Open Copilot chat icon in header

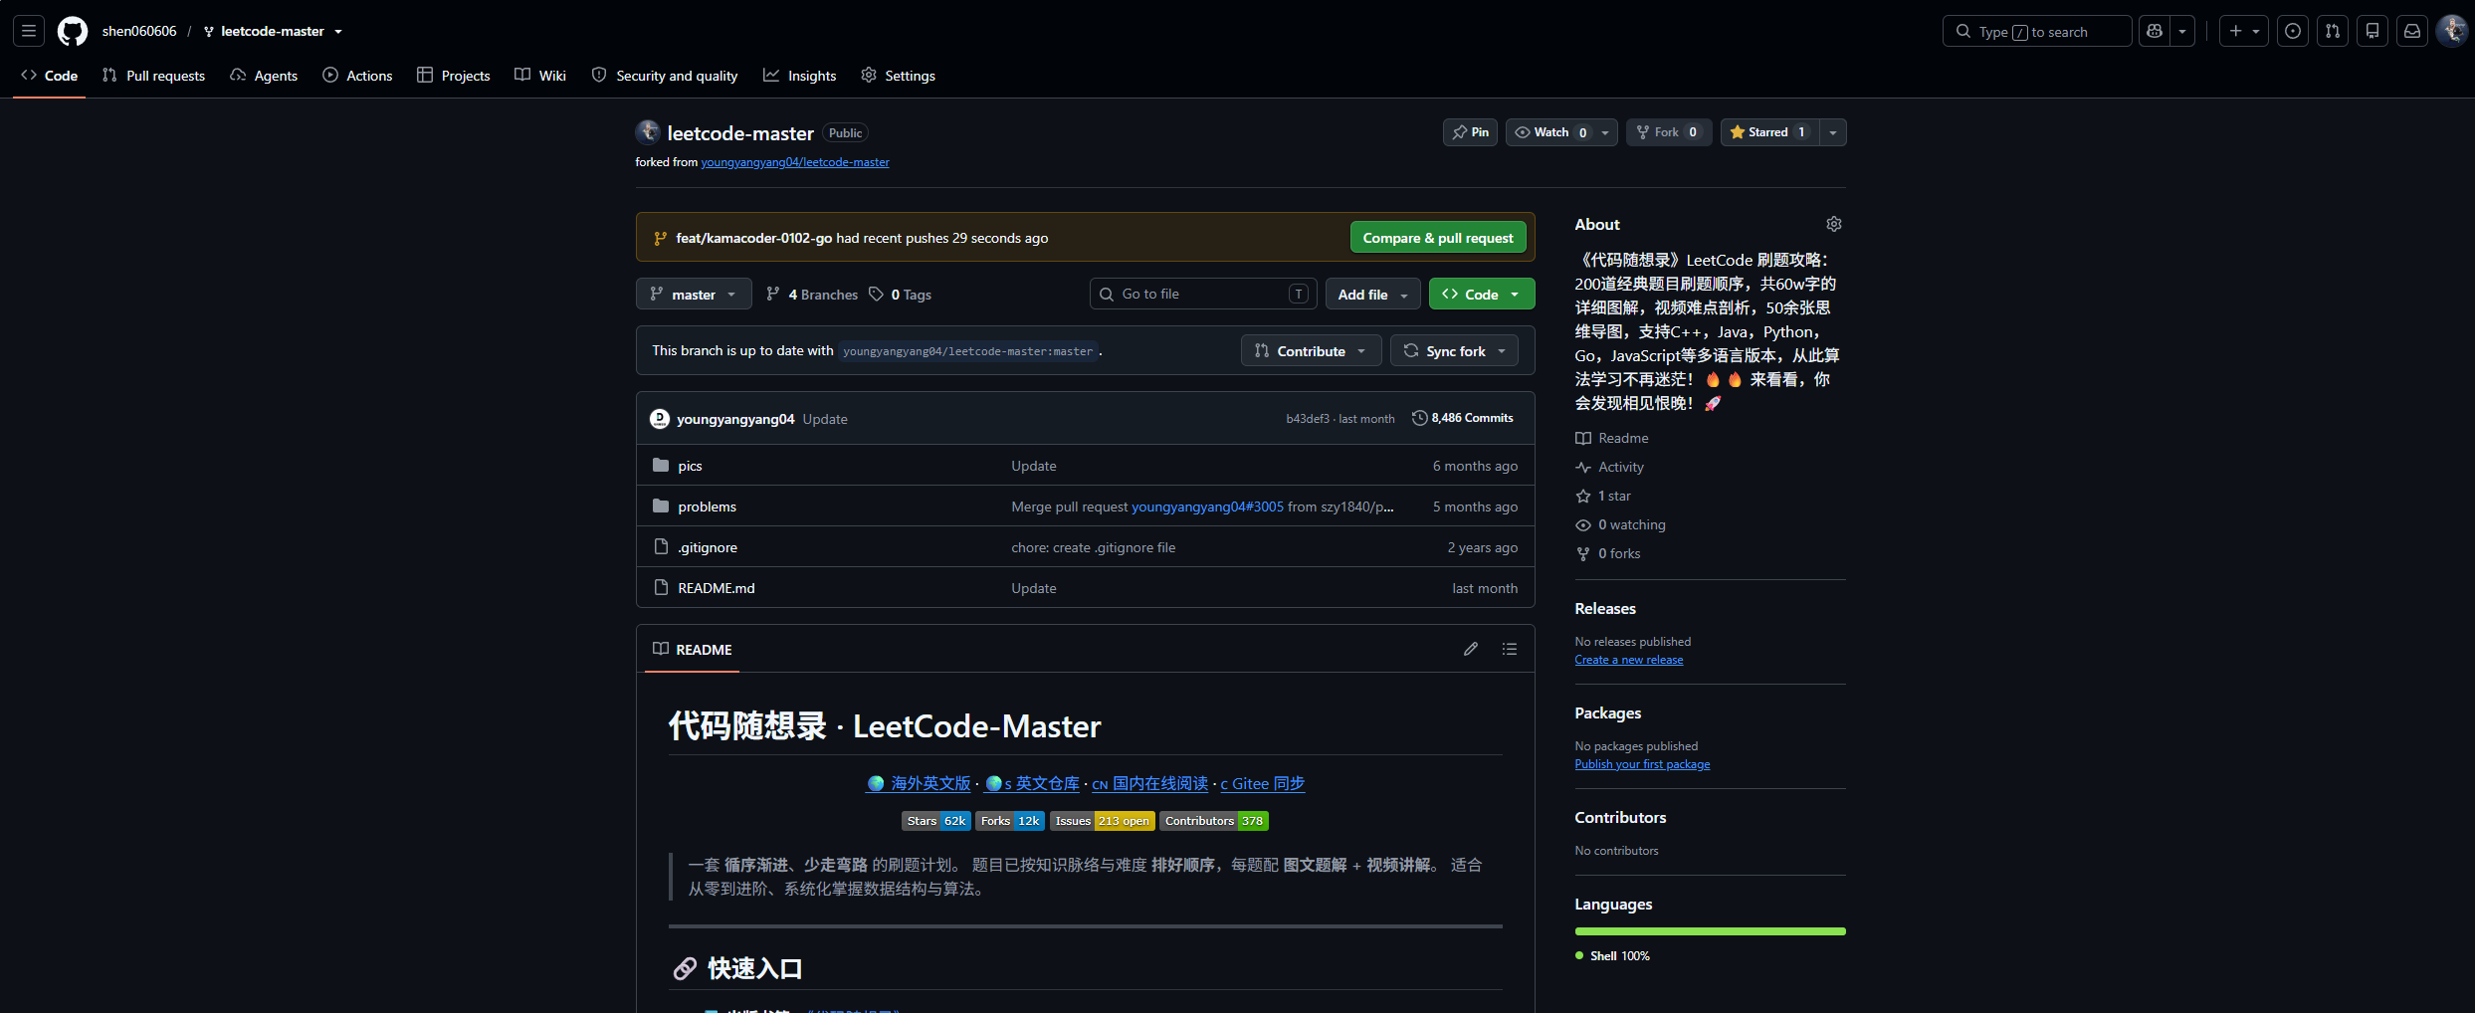pos(2155,32)
